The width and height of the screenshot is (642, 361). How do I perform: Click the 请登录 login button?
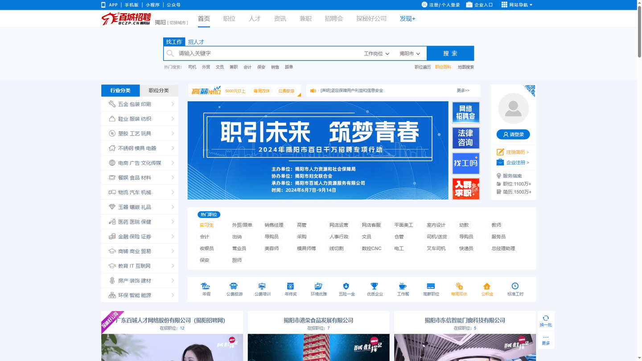tap(513, 135)
